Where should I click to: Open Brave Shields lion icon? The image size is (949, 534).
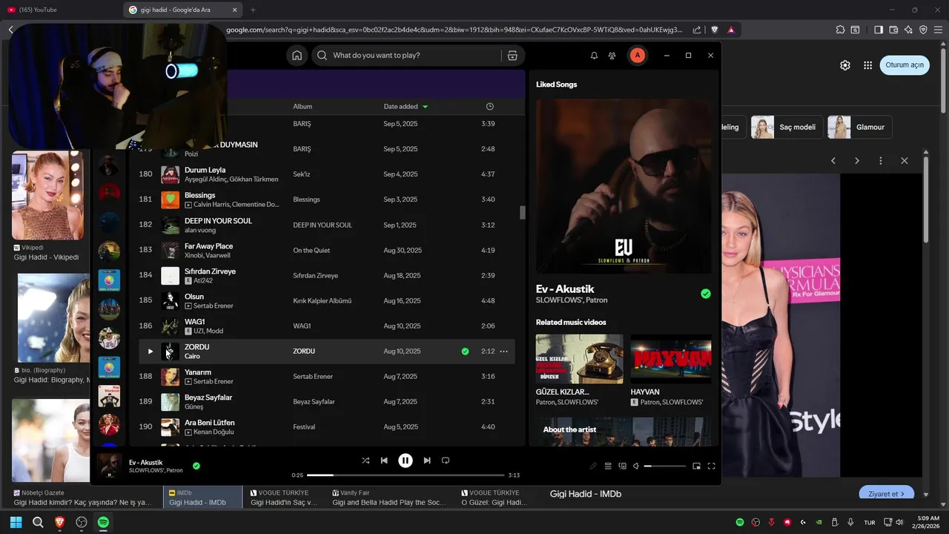715,30
